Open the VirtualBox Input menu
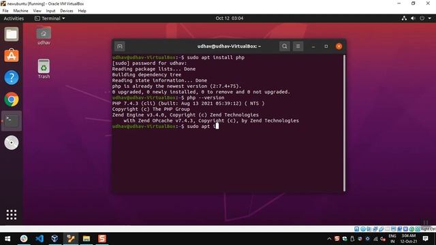Viewport: 436px width, 245px height. coord(50,11)
